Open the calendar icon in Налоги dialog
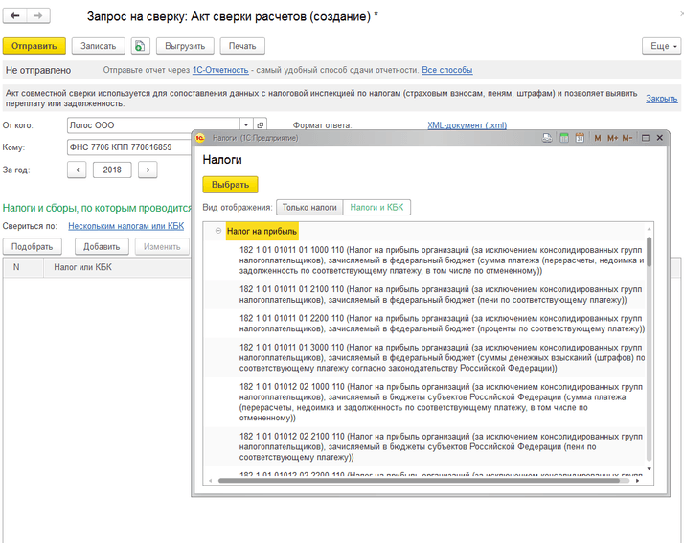Viewport: 684px width, 543px height. [x=580, y=138]
